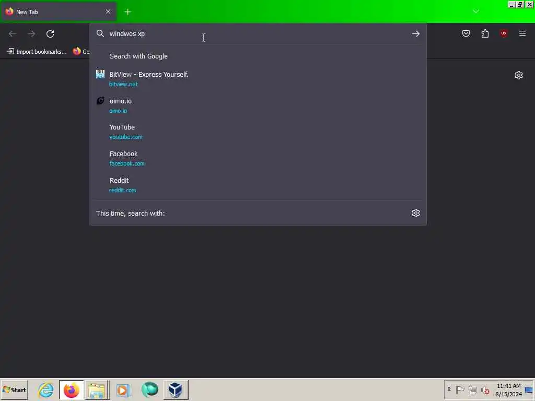535x401 pixels.
Task: Launch Internet Explorer from the taskbar
Action: 46,390
